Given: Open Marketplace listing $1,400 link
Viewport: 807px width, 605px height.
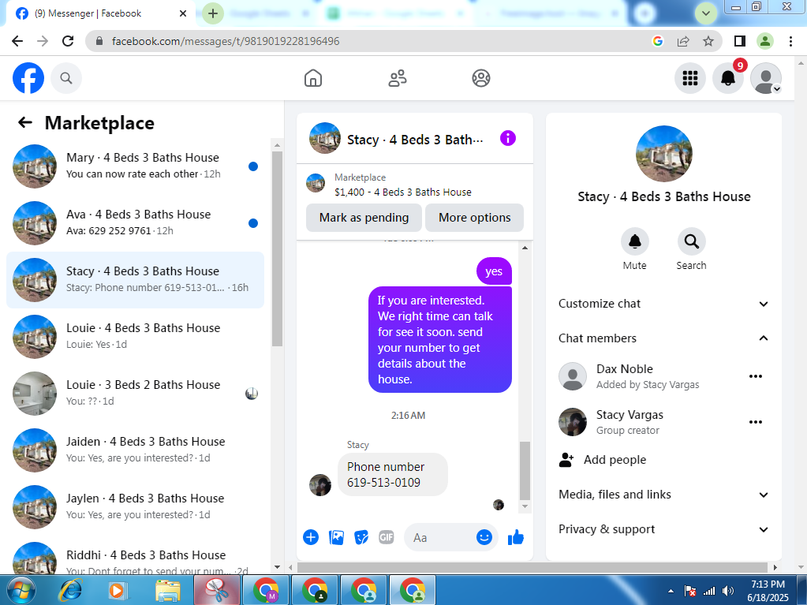Looking at the screenshot, I should click(402, 192).
